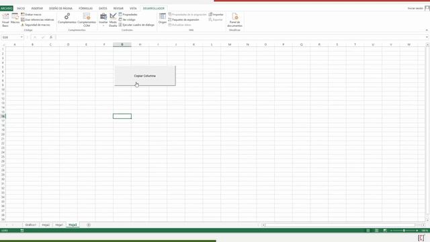Viewport: 430px width, 242px height.
Task: Click Paquetes de expansión
Action: coord(183,19)
